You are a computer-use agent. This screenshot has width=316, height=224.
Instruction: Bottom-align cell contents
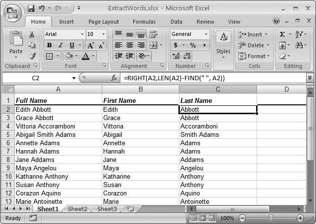[x=141, y=34]
